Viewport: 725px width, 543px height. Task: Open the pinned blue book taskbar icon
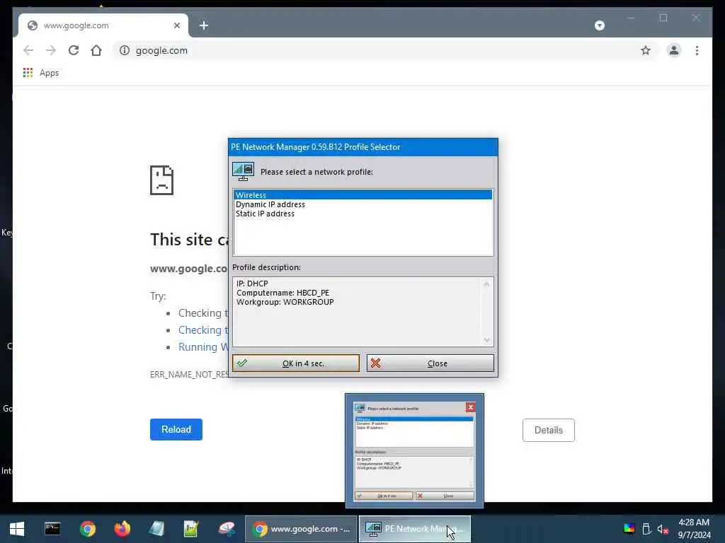tap(156, 529)
